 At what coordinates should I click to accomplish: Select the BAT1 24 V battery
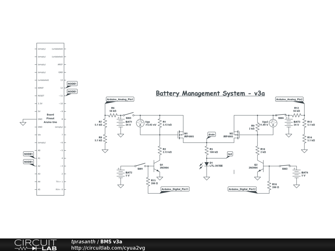121,123
